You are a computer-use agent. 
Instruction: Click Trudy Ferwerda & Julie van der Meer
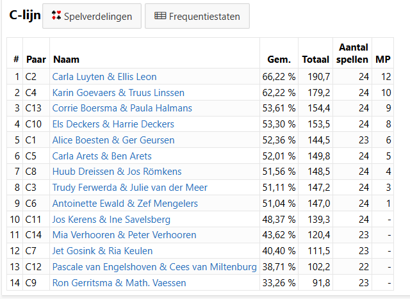click(129, 188)
